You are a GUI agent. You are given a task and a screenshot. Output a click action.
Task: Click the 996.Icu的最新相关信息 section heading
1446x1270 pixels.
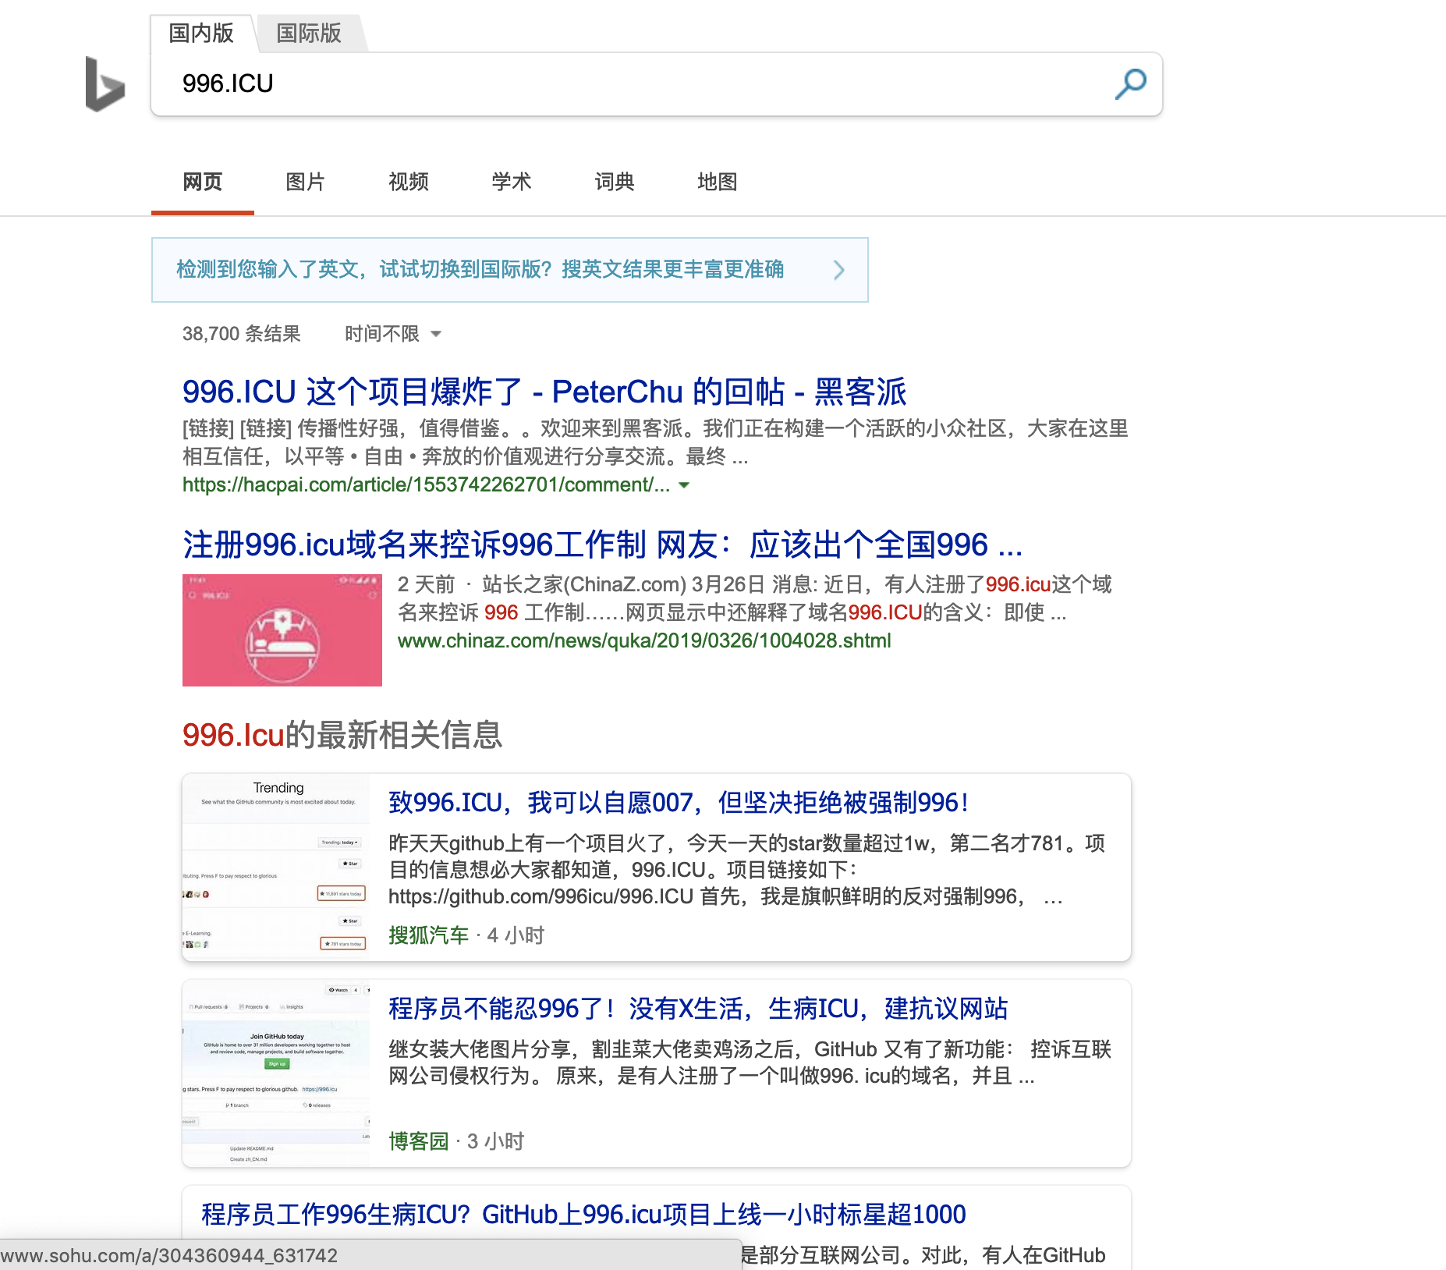coord(342,735)
